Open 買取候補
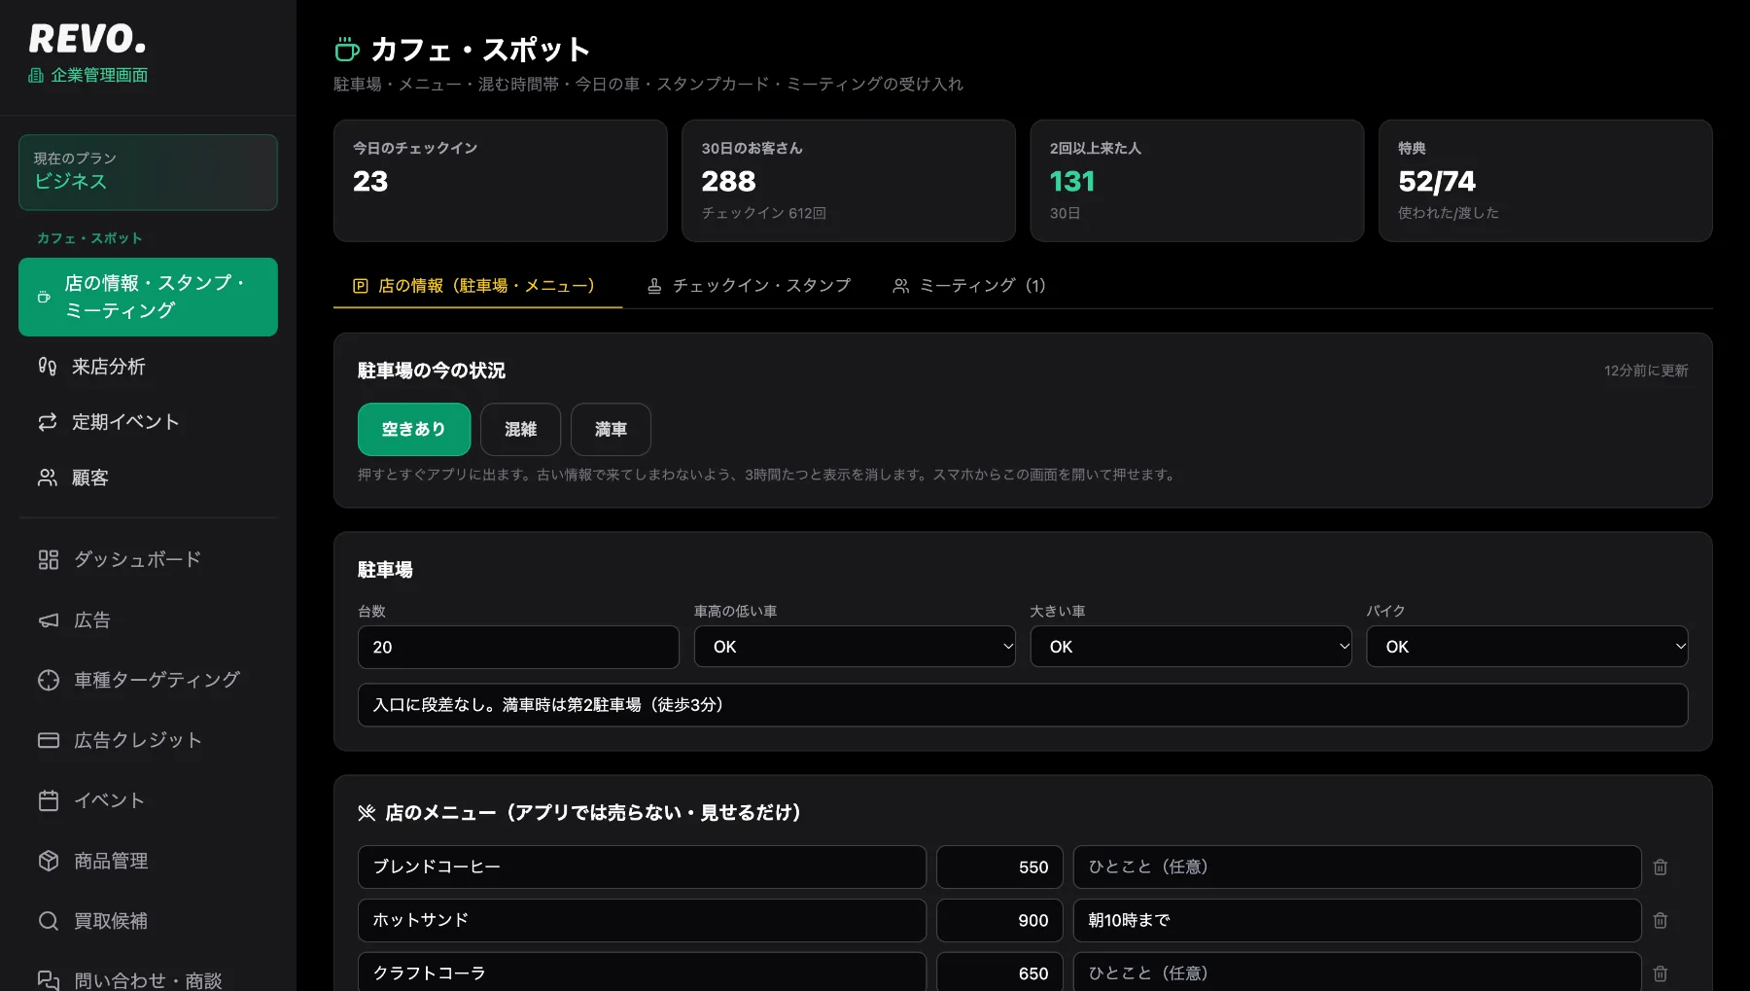 click(x=148, y=921)
